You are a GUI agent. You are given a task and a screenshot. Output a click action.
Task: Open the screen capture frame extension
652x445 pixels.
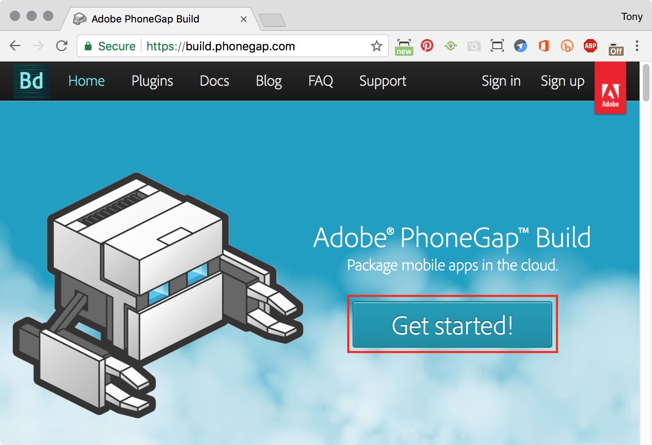click(497, 45)
